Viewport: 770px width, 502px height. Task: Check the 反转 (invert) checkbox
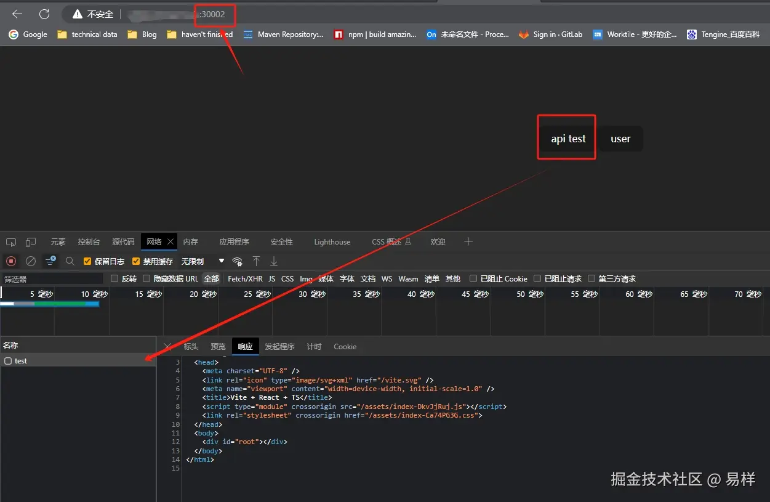pos(114,279)
